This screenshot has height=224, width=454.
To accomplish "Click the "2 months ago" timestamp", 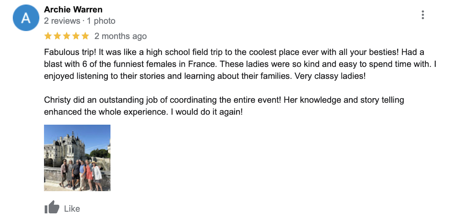I will coord(121,36).
